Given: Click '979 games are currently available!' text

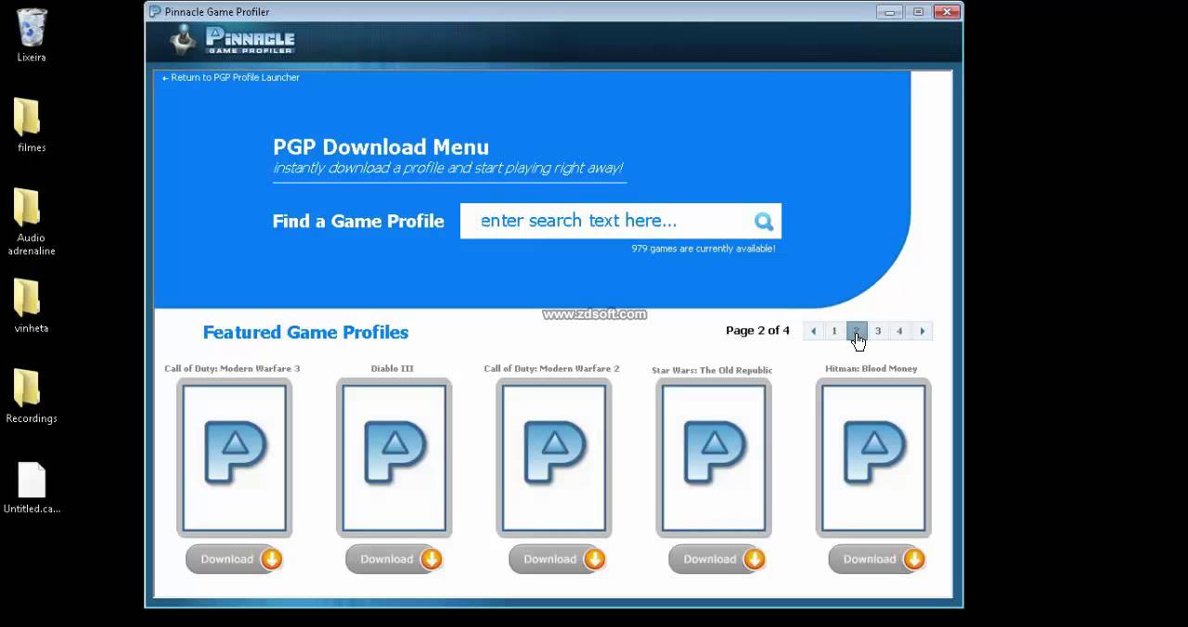Looking at the screenshot, I should (x=704, y=249).
